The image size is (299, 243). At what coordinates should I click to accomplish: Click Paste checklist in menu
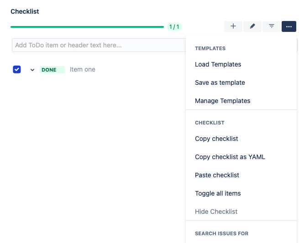(217, 175)
